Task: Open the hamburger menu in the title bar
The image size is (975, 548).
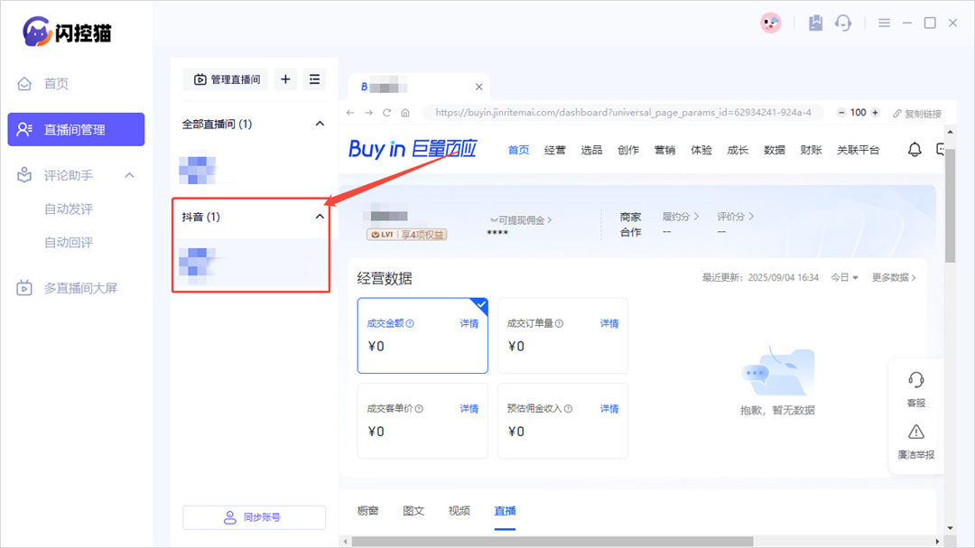Action: [x=884, y=23]
